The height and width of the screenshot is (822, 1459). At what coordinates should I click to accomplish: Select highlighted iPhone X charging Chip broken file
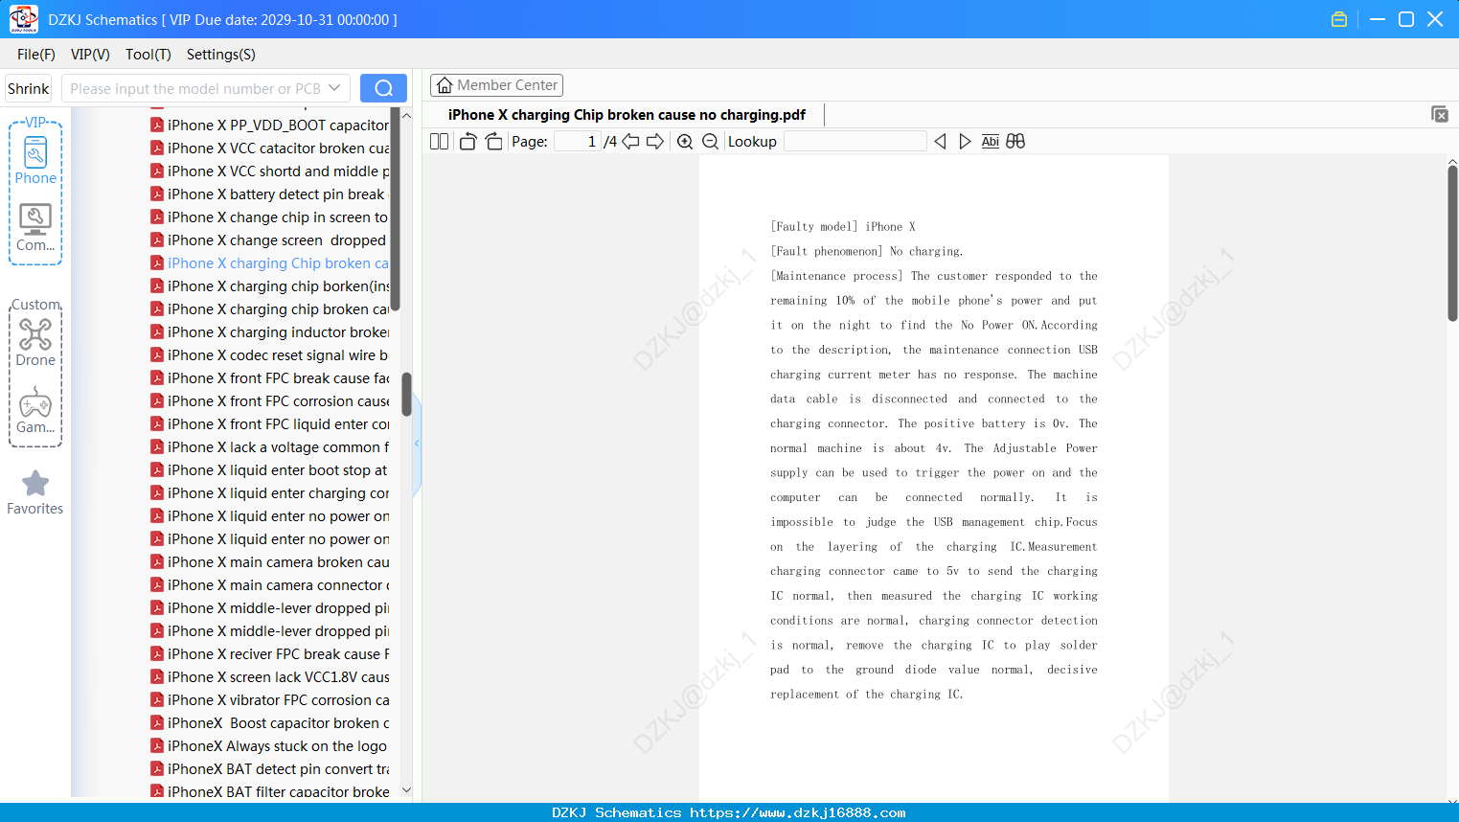click(x=269, y=263)
